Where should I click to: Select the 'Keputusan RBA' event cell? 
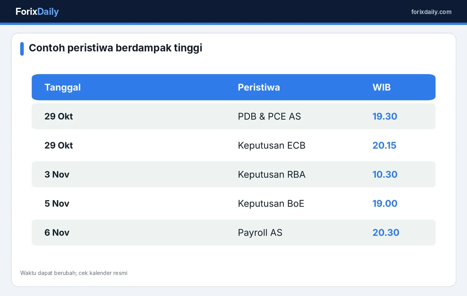click(272, 174)
